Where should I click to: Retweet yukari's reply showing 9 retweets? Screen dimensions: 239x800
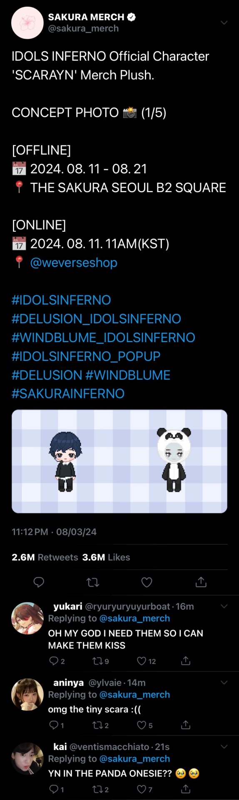coord(100,661)
